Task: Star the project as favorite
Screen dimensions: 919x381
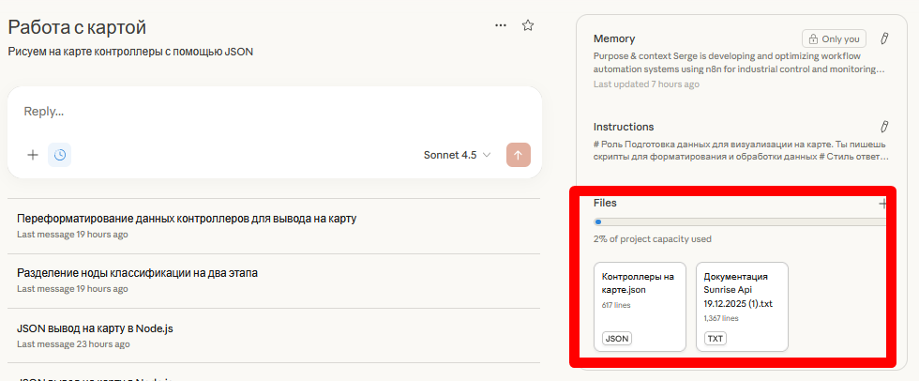Action: [528, 25]
